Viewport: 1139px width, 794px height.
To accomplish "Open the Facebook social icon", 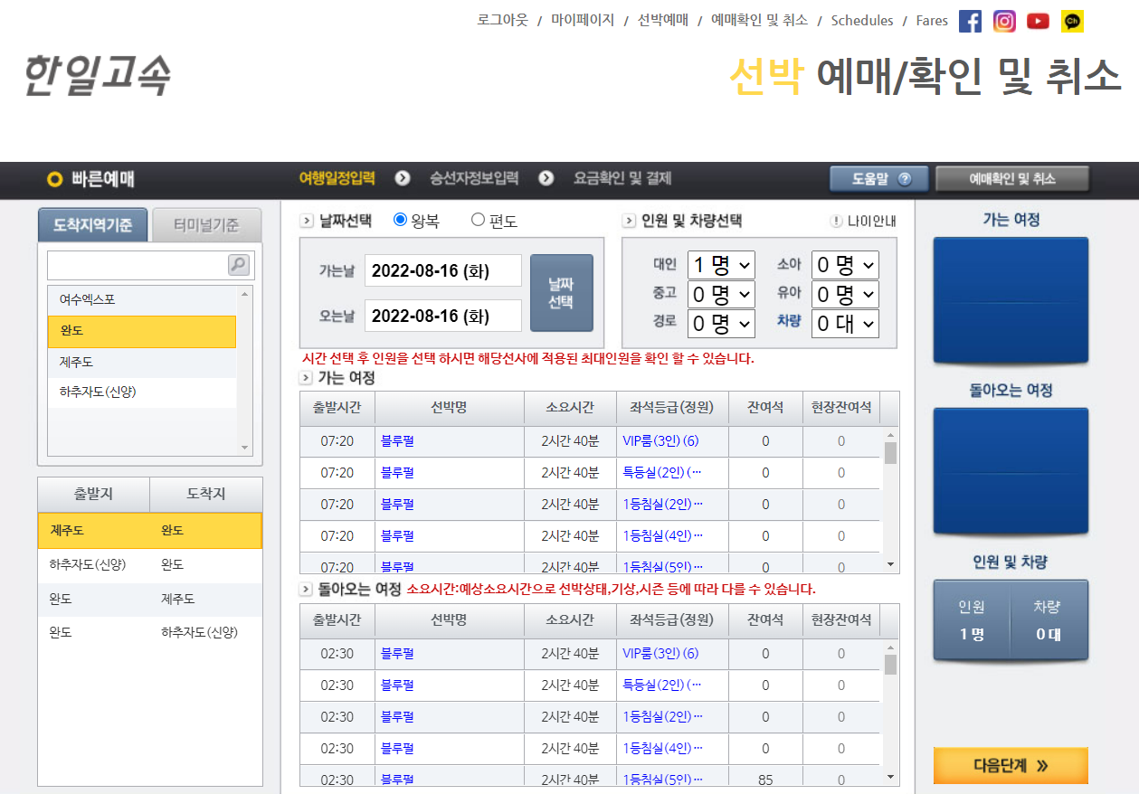I will tap(970, 21).
